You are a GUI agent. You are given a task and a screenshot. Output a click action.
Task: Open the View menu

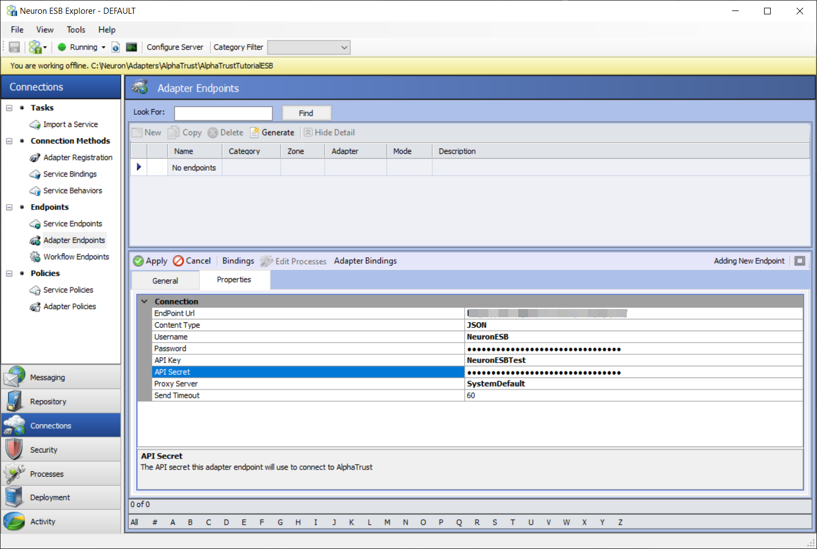[45, 30]
